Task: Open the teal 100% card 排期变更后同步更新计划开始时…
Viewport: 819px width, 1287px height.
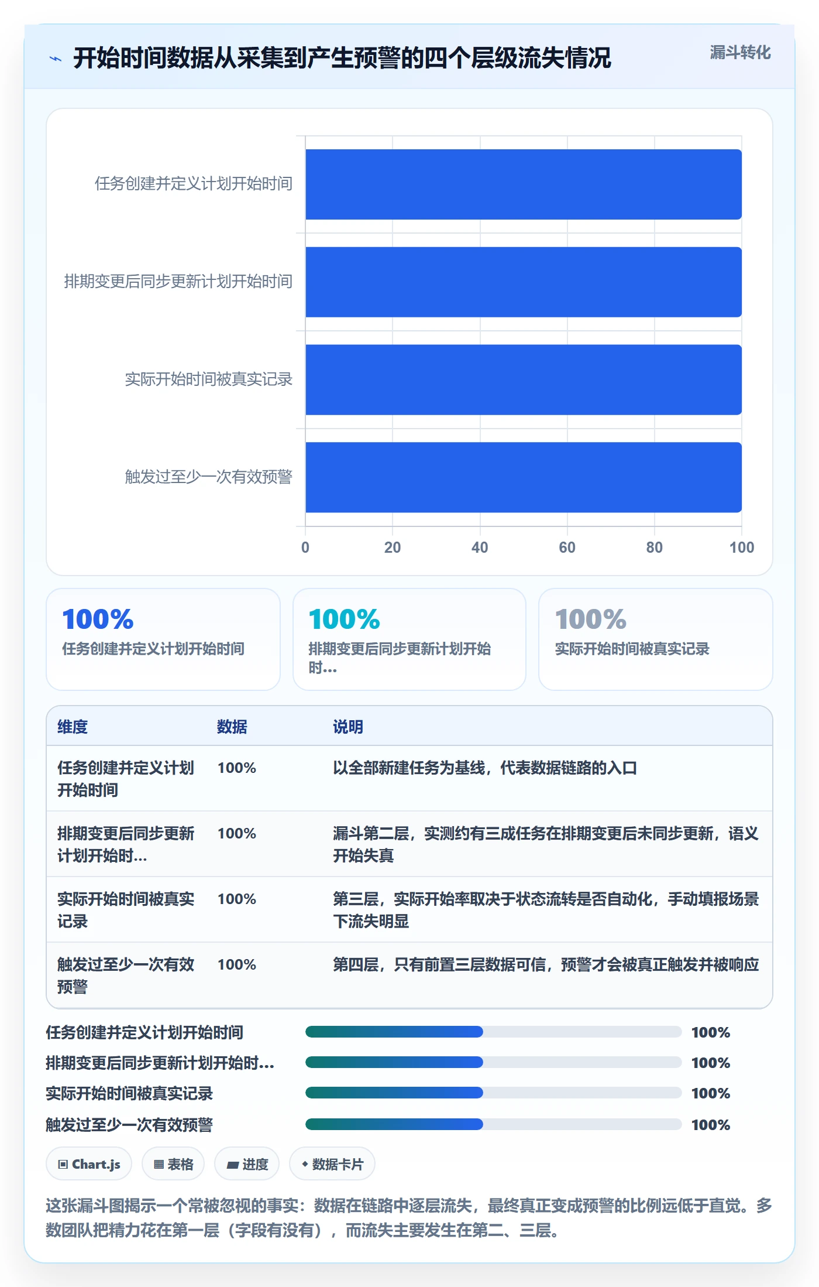Action: pos(409,639)
